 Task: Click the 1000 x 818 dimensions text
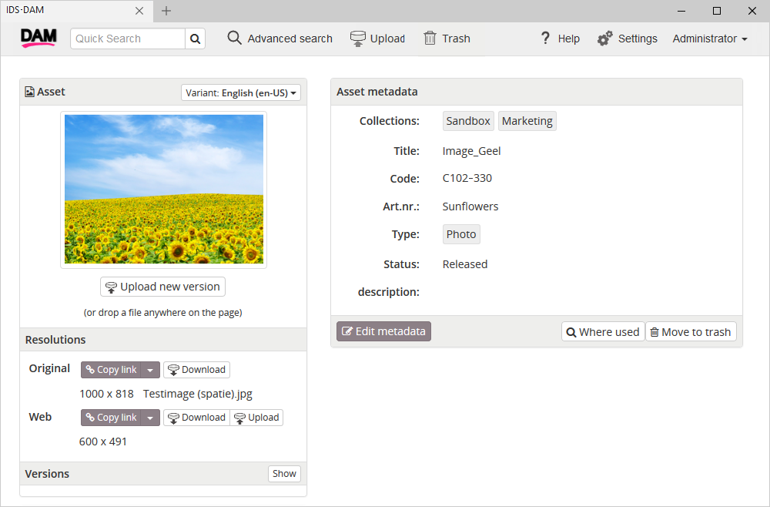(106, 394)
